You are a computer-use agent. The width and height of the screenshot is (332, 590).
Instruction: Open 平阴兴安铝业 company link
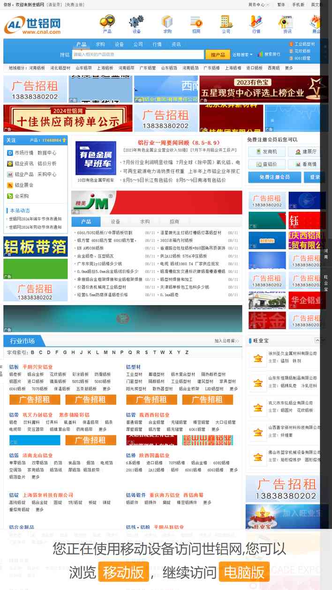click(x=38, y=367)
